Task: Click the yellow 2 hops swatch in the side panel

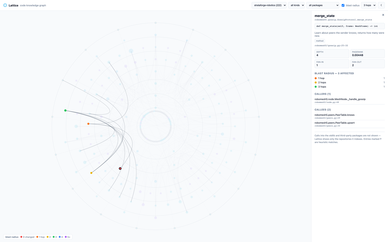Action: (316, 83)
